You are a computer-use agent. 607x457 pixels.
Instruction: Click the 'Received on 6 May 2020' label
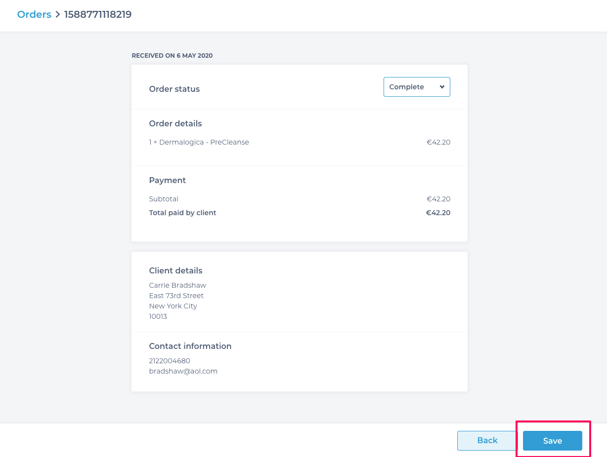172,56
